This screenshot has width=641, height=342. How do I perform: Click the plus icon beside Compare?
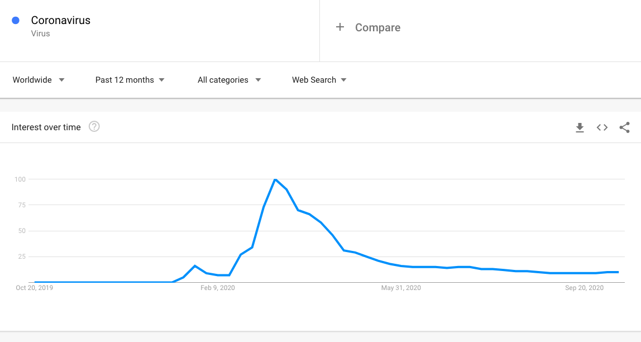(339, 27)
